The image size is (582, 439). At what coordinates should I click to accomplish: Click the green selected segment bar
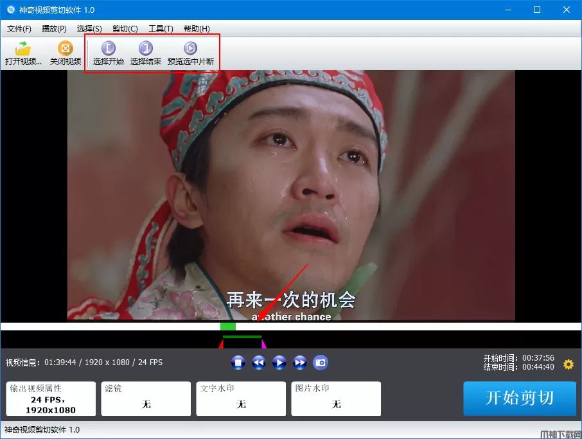click(242, 337)
